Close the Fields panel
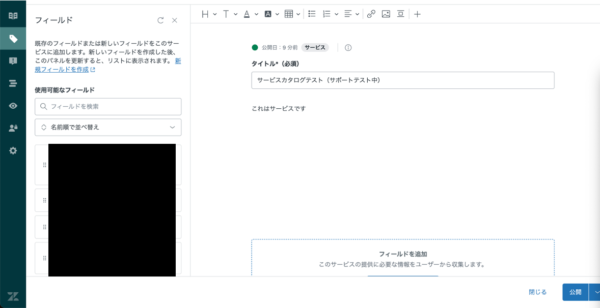 coord(175,21)
